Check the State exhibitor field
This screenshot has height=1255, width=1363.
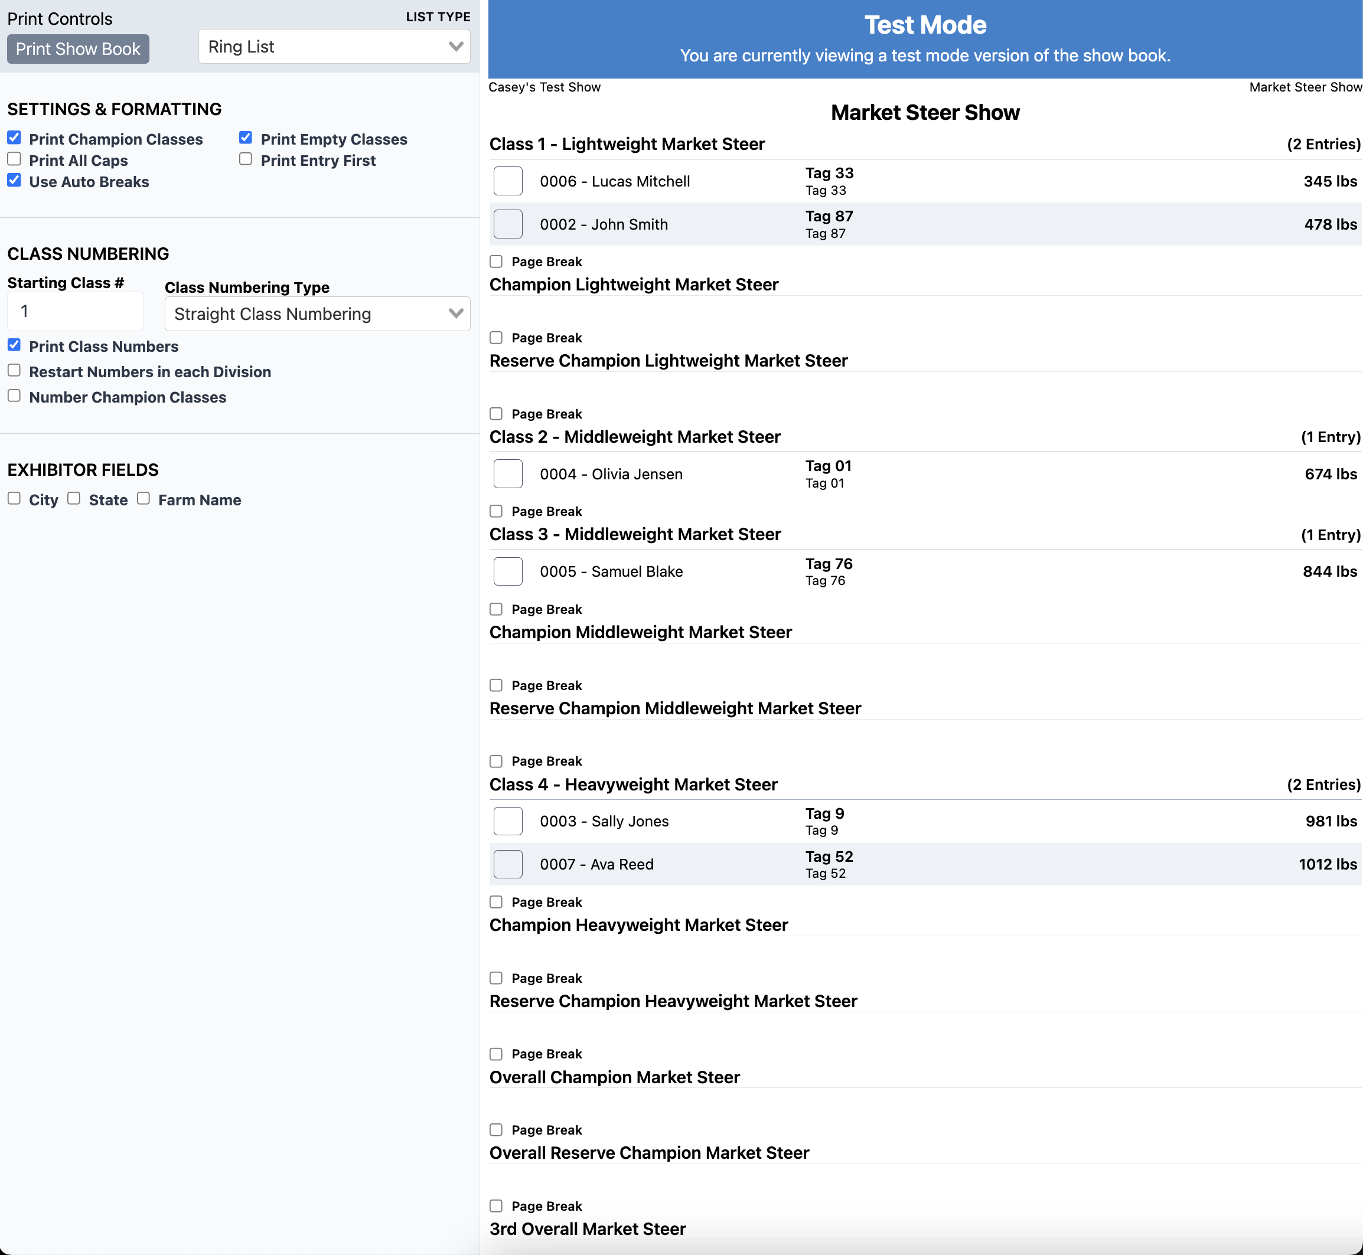74,498
